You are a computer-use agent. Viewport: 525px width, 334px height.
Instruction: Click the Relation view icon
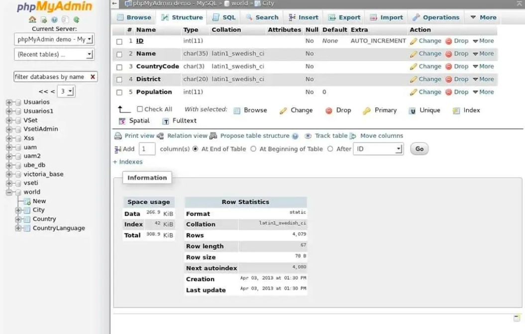160,136
